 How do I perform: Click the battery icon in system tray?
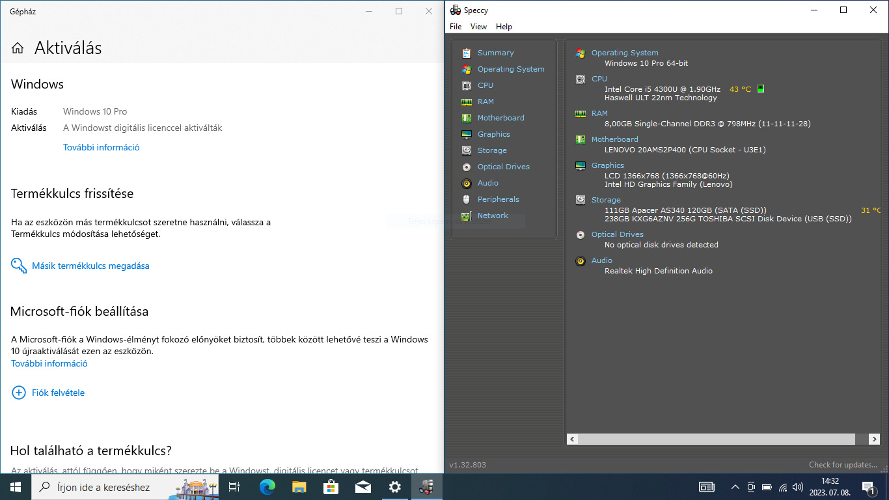tap(767, 487)
